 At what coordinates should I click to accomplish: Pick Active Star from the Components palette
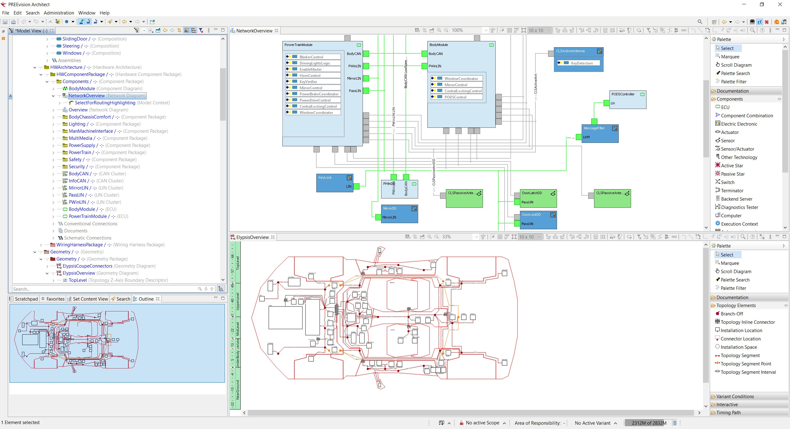(730, 165)
